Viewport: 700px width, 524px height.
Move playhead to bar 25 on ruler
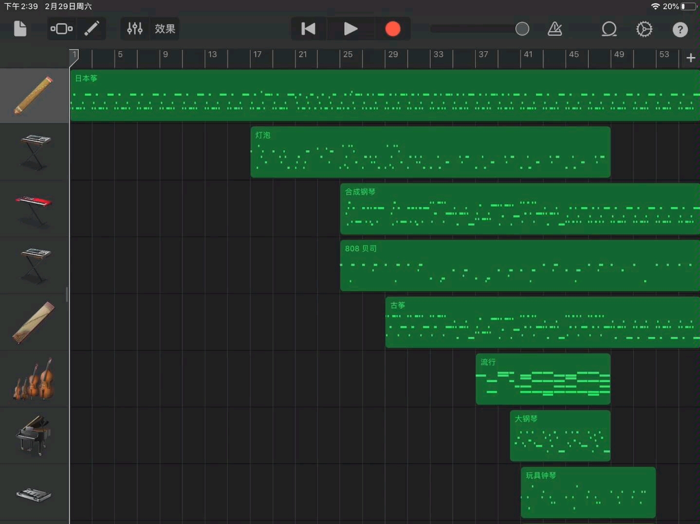coord(348,54)
